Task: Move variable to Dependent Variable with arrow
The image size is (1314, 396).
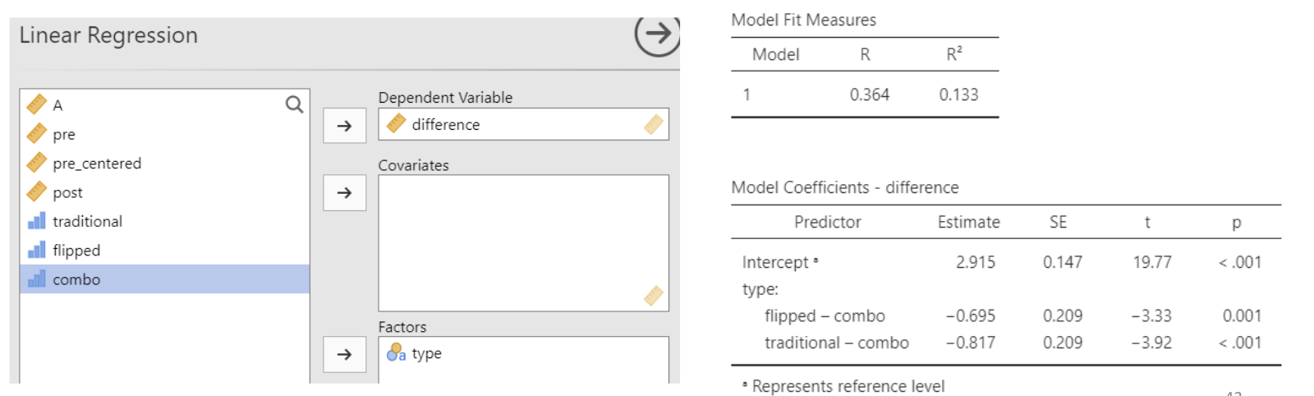Action: [x=344, y=126]
